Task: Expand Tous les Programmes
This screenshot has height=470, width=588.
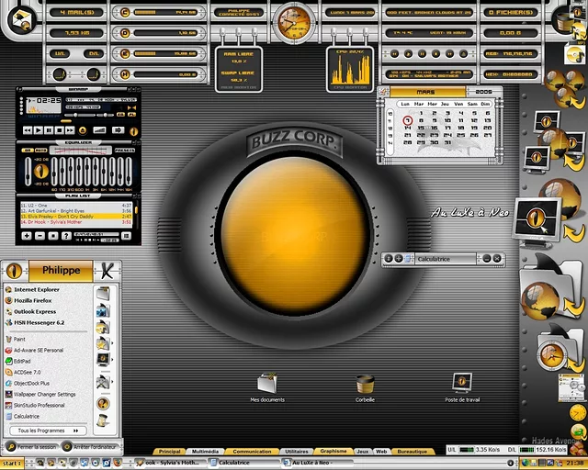Action: (46, 431)
